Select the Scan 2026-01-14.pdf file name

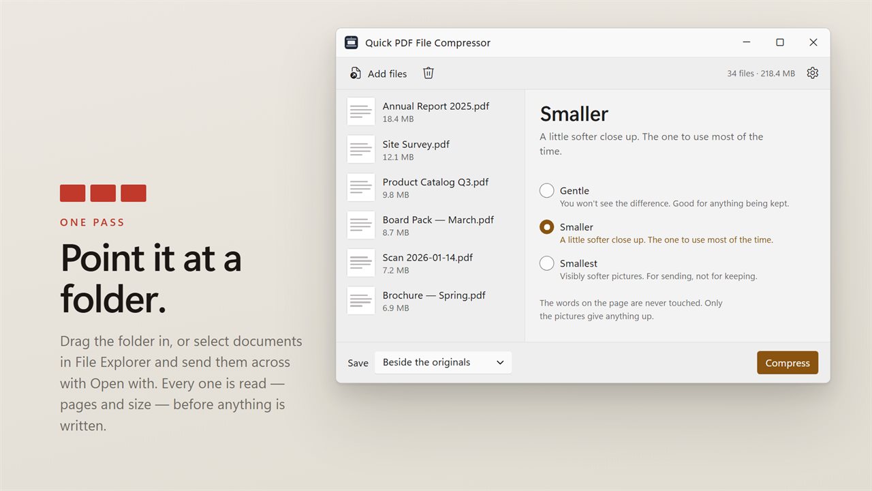point(428,258)
